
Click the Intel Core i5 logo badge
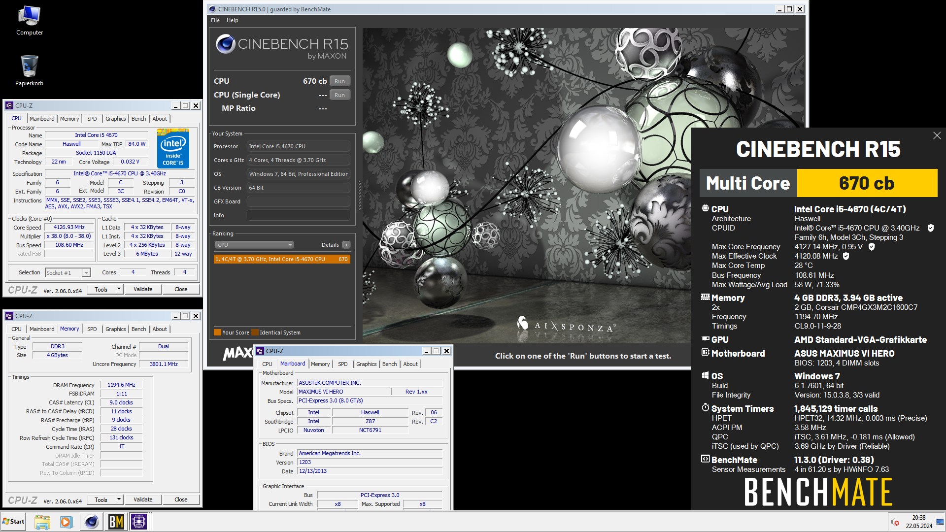(x=173, y=148)
